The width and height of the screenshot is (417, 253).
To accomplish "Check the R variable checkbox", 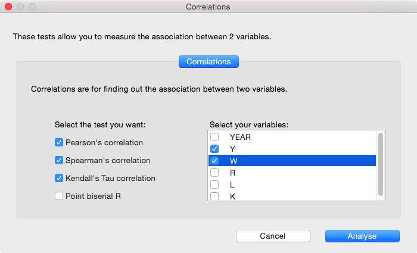I will tap(214, 173).
